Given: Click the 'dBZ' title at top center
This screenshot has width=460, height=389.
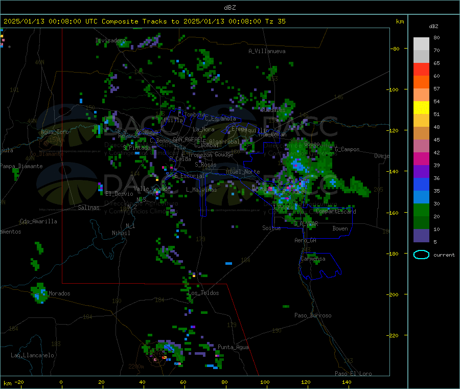Looking at the screenshot, I should [x=229, y=7].
